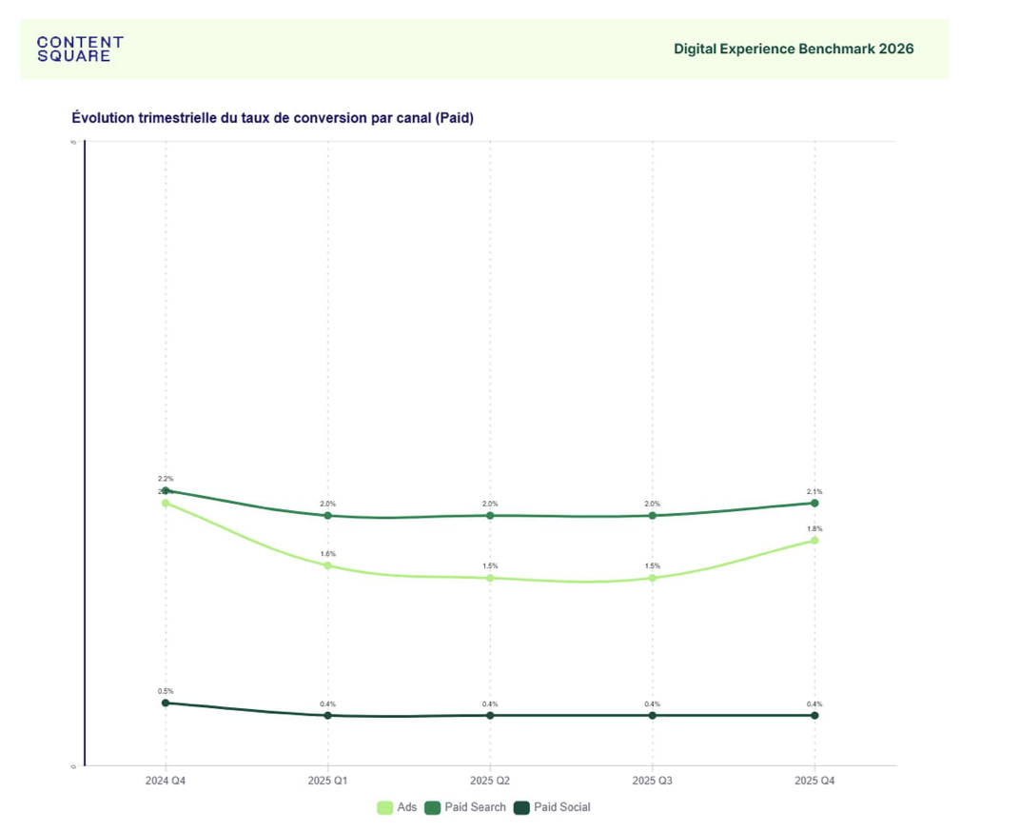Click the Paid Search data point at 2025 Q4
The image size is (1020, 832).
(x=814, y=504)
